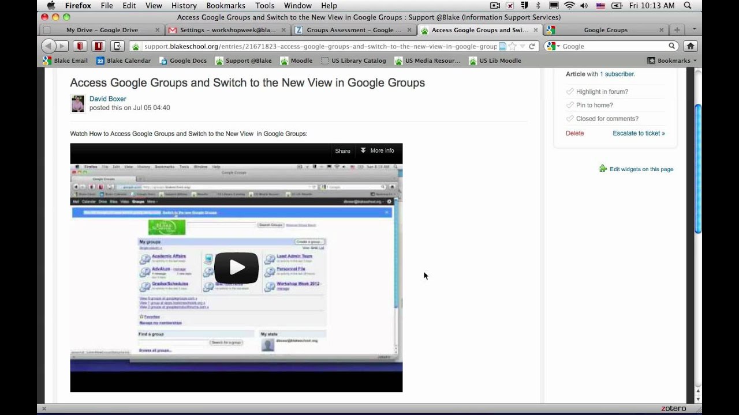Screen dimensions: 739x415
Task: Open the Bookmarks menu in menu bar
Action: click(x=226, y=6)
